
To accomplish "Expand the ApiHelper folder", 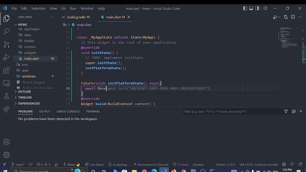I will [x=32, y=29].
